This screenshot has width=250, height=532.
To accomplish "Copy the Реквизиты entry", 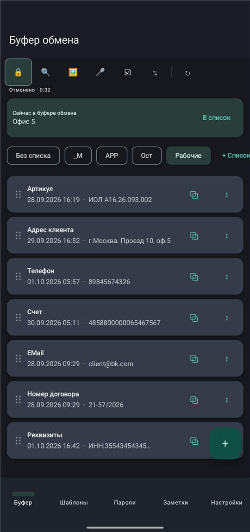I will 194,441.
